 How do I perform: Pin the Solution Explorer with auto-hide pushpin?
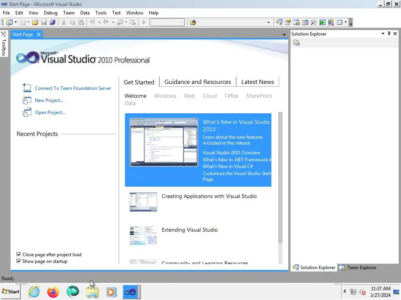[389, 34]
